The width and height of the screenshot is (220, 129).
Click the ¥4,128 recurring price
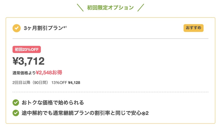tap(74, 83)
